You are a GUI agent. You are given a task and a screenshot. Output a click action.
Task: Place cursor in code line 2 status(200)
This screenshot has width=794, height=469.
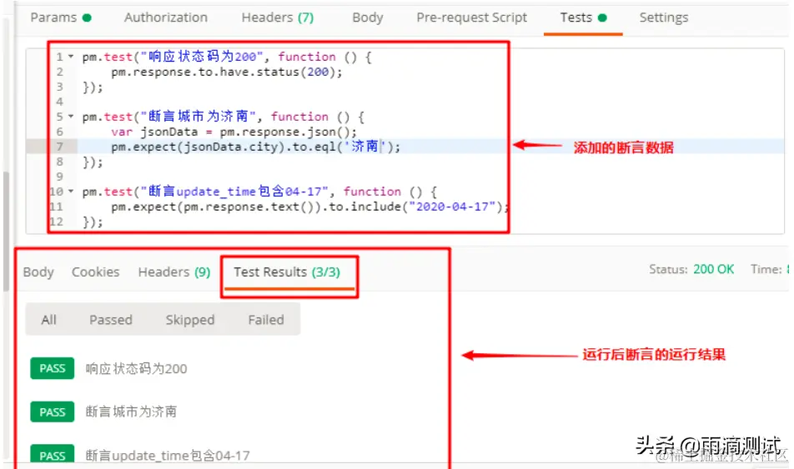pos(227,72)
